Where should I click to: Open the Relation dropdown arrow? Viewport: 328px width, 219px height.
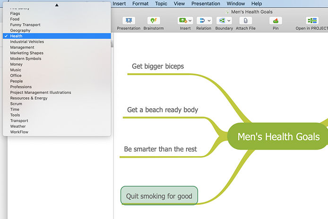[x=209, y=21]
